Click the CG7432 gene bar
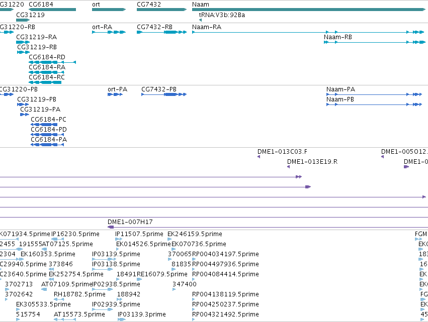 tap(161, 10)
